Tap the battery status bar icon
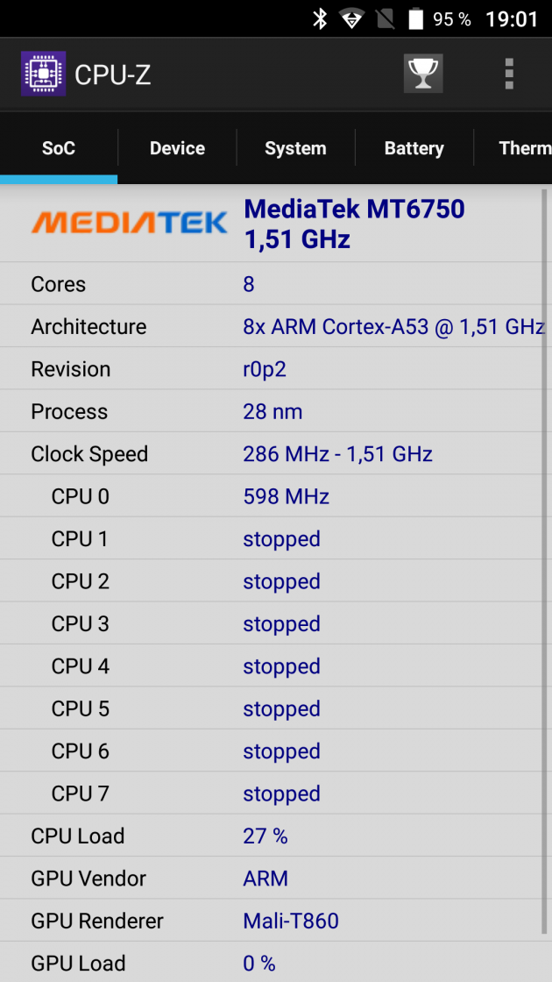552x982 pixels. pyautogui.click(x=415, y=18)
